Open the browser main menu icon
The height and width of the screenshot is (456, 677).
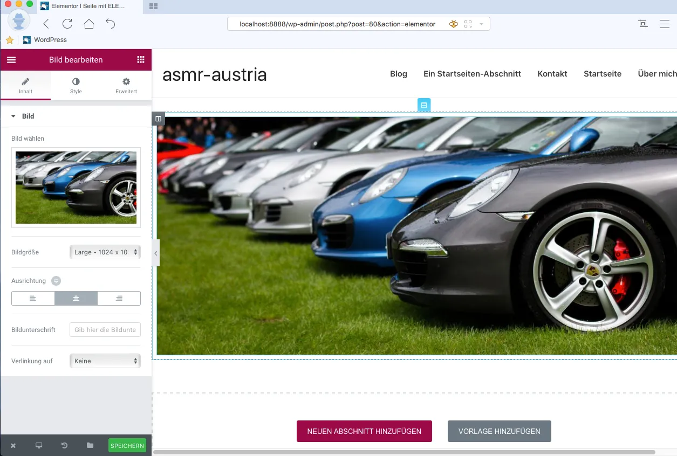[x=665, y=24]
